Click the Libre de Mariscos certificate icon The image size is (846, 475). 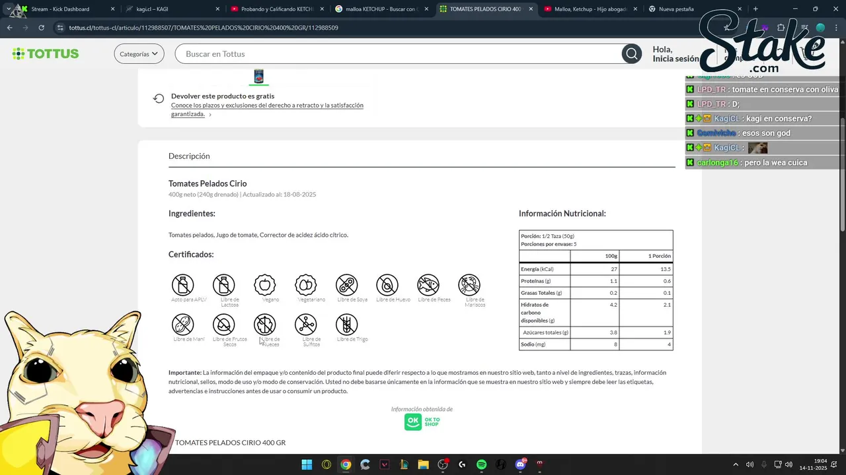click(469, 285)
